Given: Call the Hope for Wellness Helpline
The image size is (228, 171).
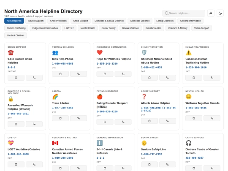Looking at the screenshot, I should click(123, 74).
